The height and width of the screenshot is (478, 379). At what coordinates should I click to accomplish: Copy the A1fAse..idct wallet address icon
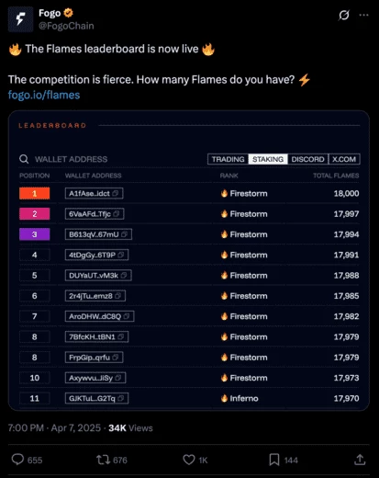tap(116, 193)
